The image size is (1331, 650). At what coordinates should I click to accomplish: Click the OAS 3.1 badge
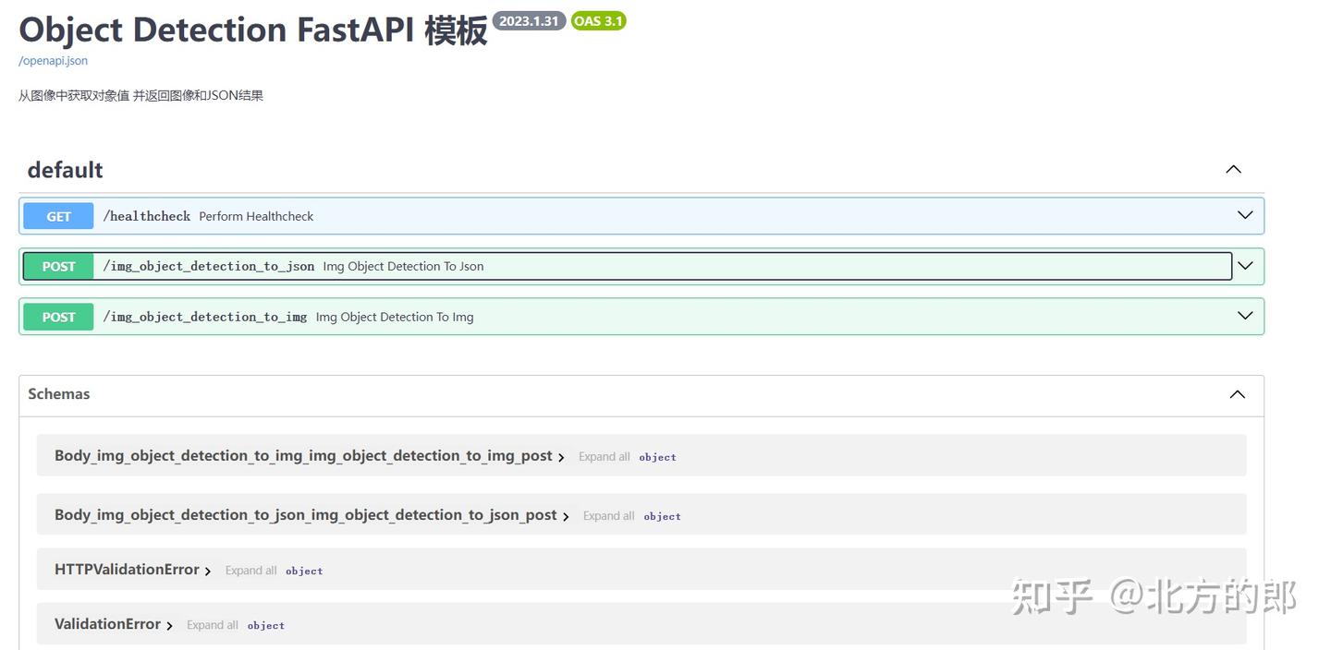tap(597, 19)
